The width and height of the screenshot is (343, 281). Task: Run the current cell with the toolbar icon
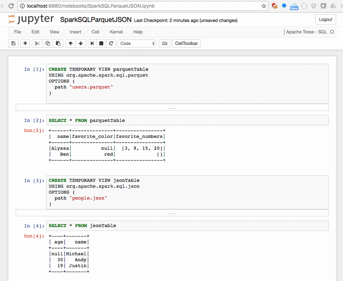tap(92, 43)
